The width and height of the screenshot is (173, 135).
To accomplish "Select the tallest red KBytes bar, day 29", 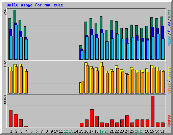I will coord(153,111).
